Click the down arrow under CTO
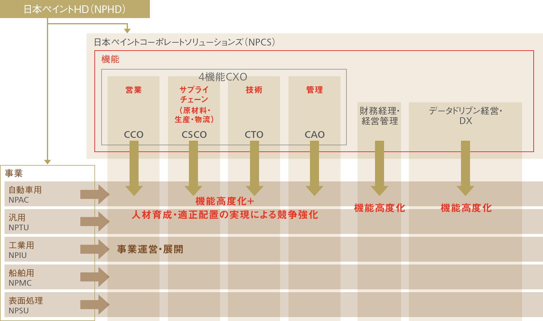 tap(255, 168)
